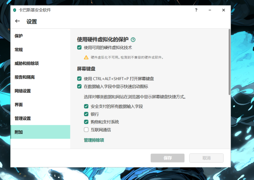
Task: Click the 硬件虚拟化不可用 warning message
Action: click(x=127, y=57)
